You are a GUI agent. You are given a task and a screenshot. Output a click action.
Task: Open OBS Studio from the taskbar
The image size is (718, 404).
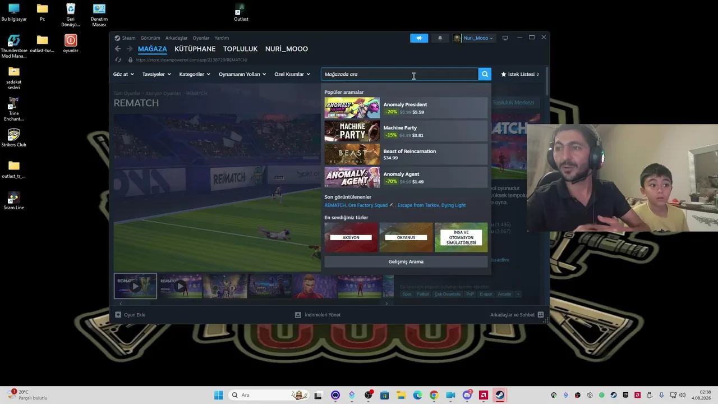[368, 395]
